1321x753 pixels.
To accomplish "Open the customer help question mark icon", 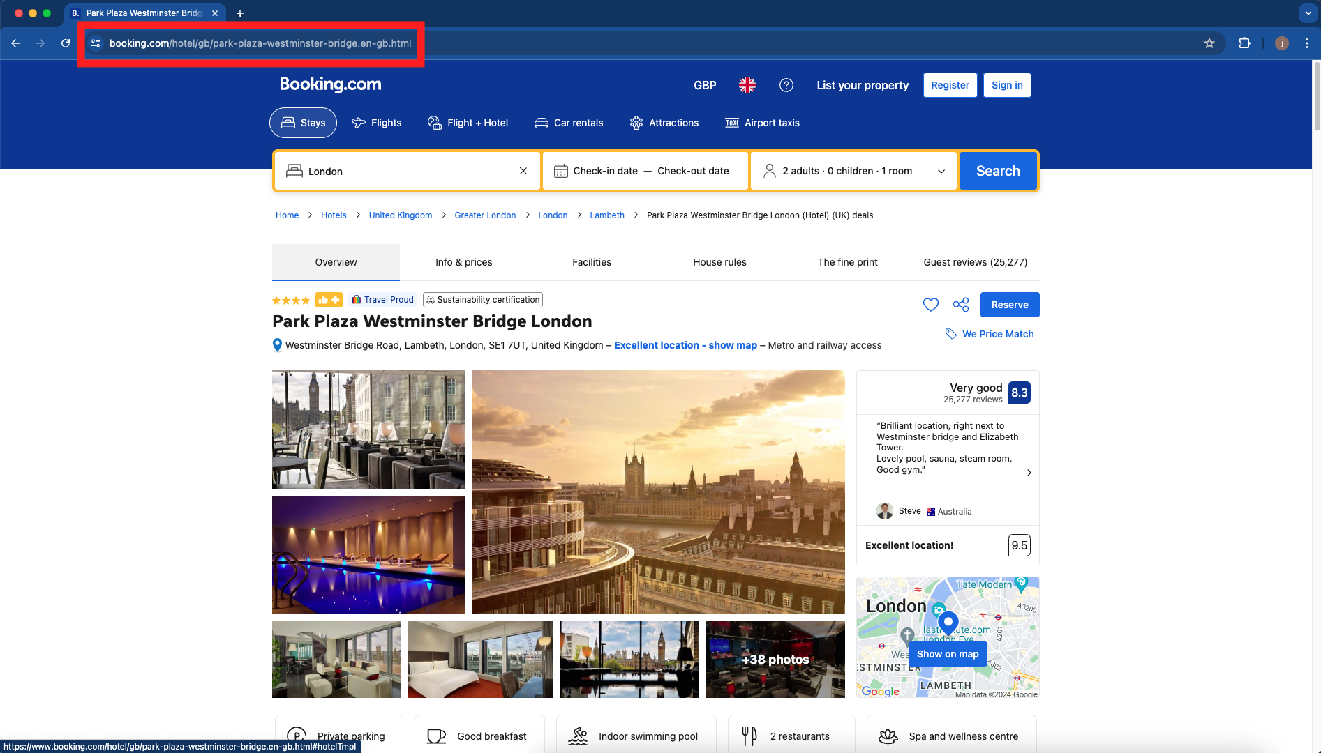I will click(x=786, y=85).
